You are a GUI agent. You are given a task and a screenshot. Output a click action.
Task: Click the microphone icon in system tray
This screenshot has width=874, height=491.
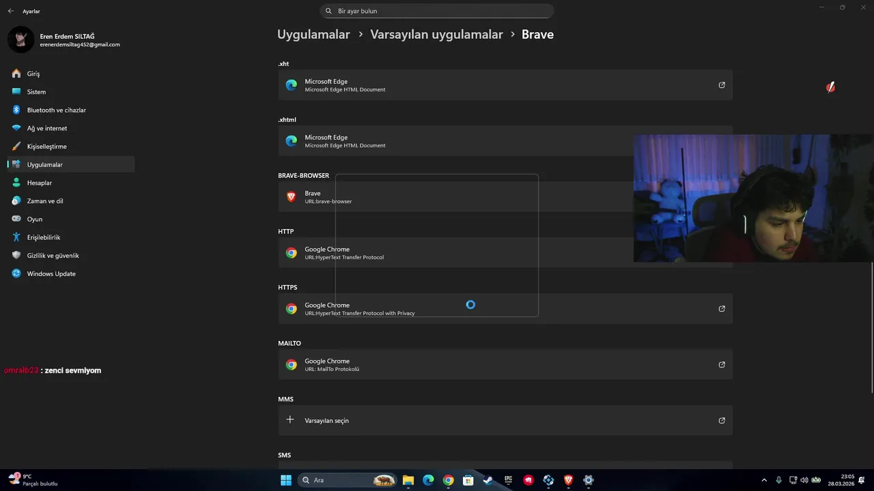(779, 480)
